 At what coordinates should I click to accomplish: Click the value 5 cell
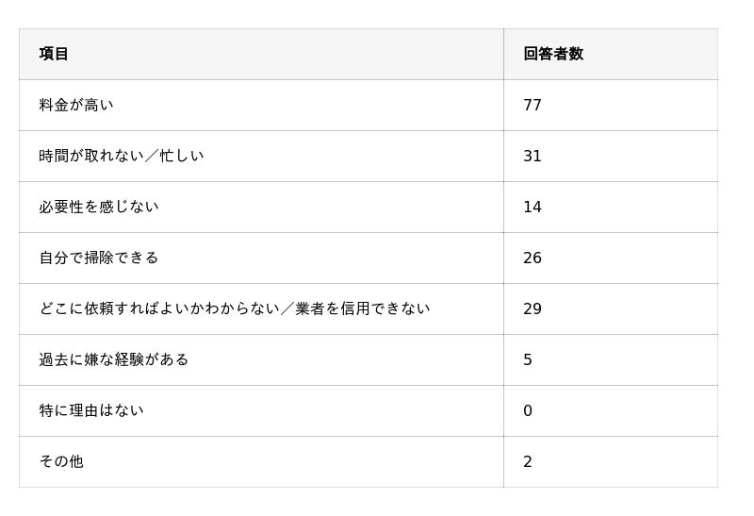click(528, 359)
